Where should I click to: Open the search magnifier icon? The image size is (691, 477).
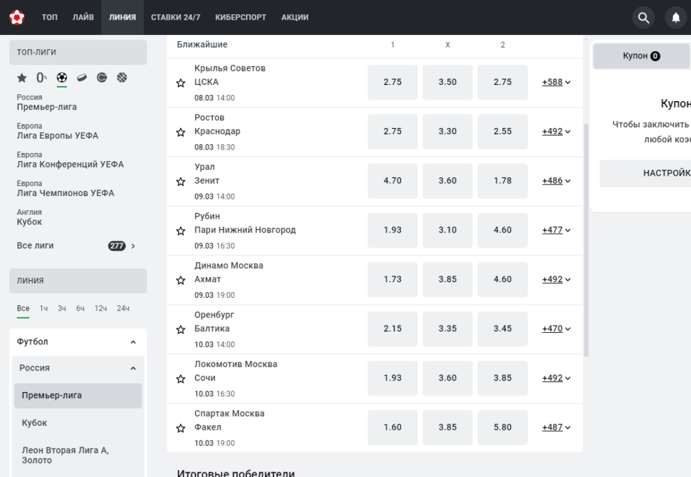click(643, 18)
